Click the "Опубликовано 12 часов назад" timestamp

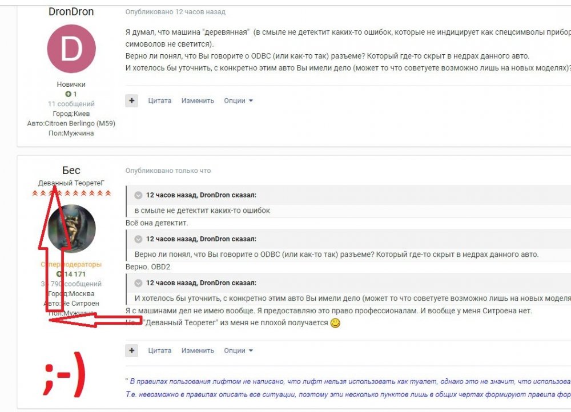click(175, 11)
